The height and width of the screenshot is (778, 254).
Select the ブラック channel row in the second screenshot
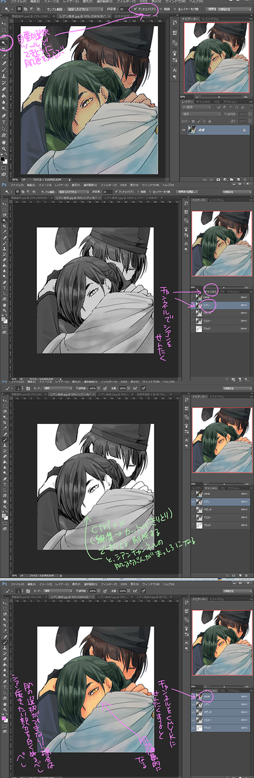[x=220, y=329]
